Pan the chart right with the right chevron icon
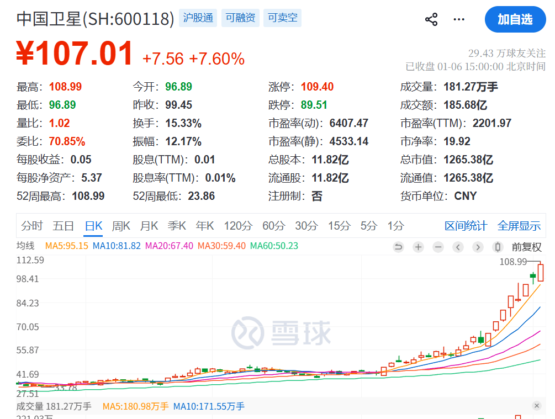Screen dimensions: 555x419 point(478,247)
